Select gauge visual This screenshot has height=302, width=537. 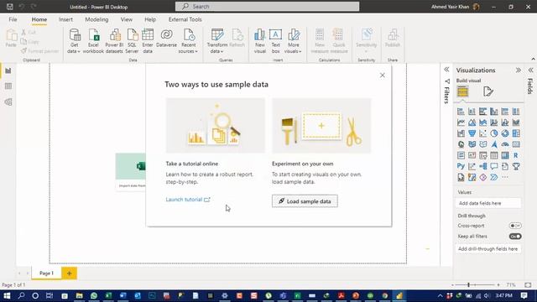click(505, 144)
